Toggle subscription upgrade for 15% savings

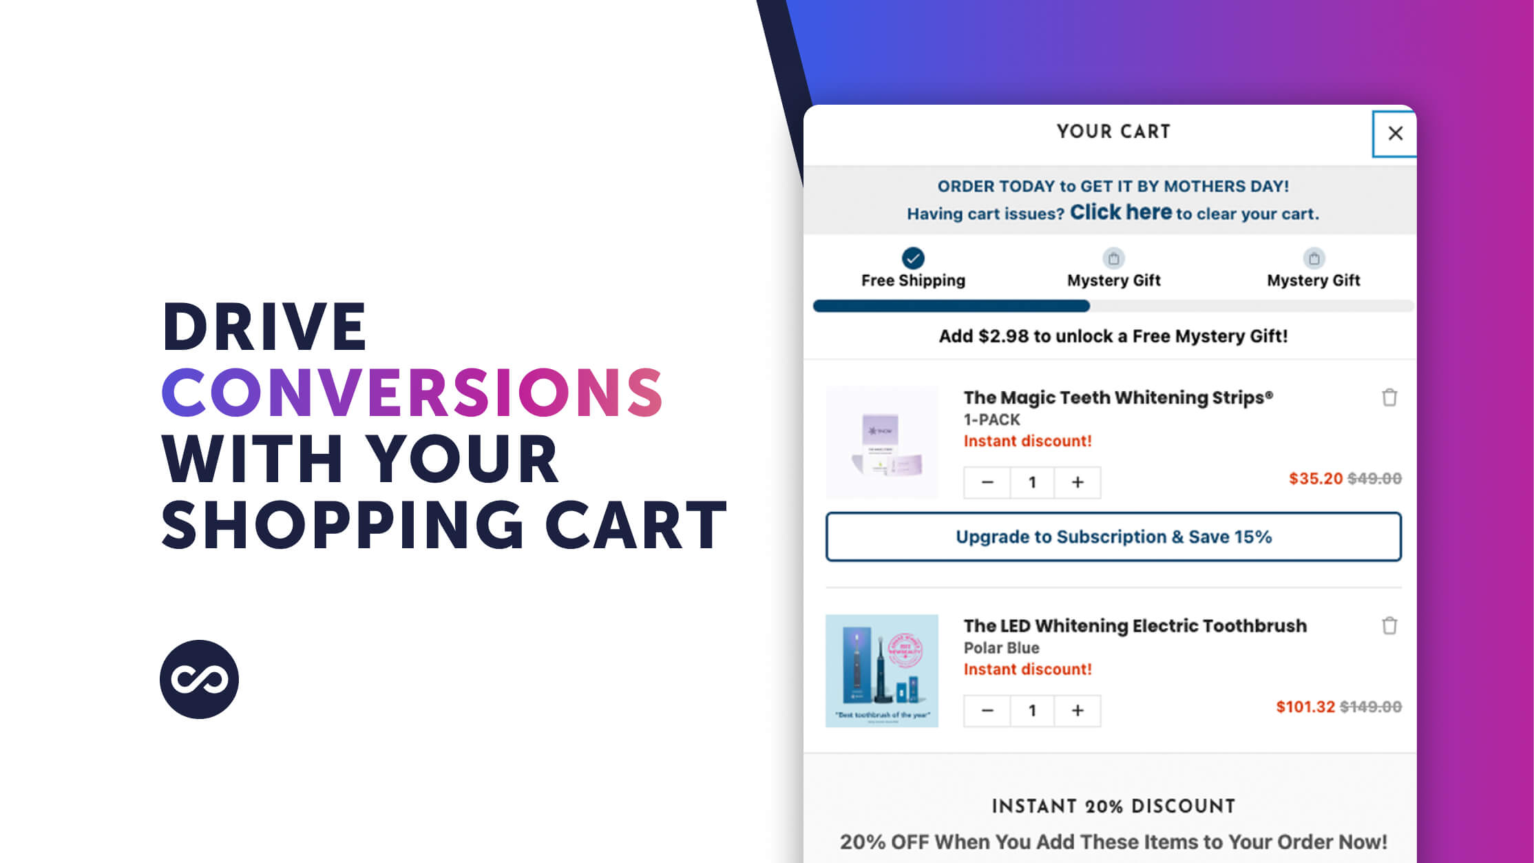[x=1113, y=537]
